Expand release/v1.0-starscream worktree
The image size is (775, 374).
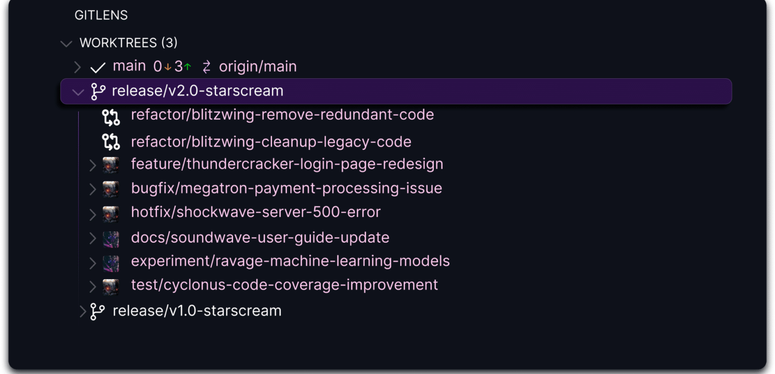point(82,310)
